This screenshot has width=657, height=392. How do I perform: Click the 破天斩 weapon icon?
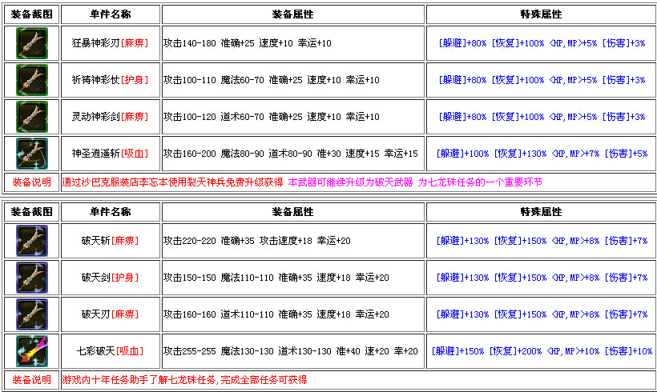[x=31, y=241]
